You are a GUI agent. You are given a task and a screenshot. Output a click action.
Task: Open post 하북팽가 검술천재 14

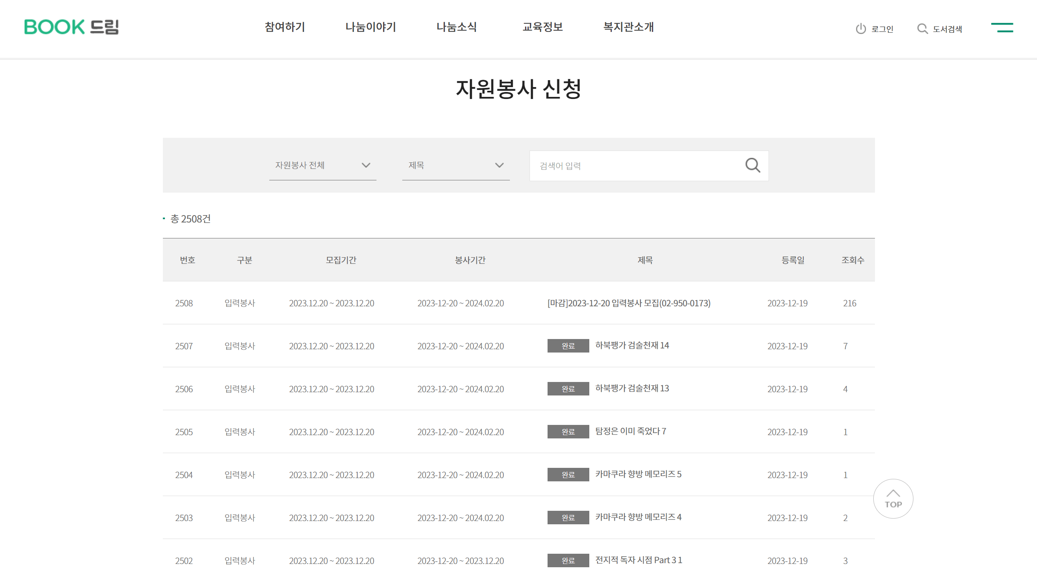coord(632,346)
